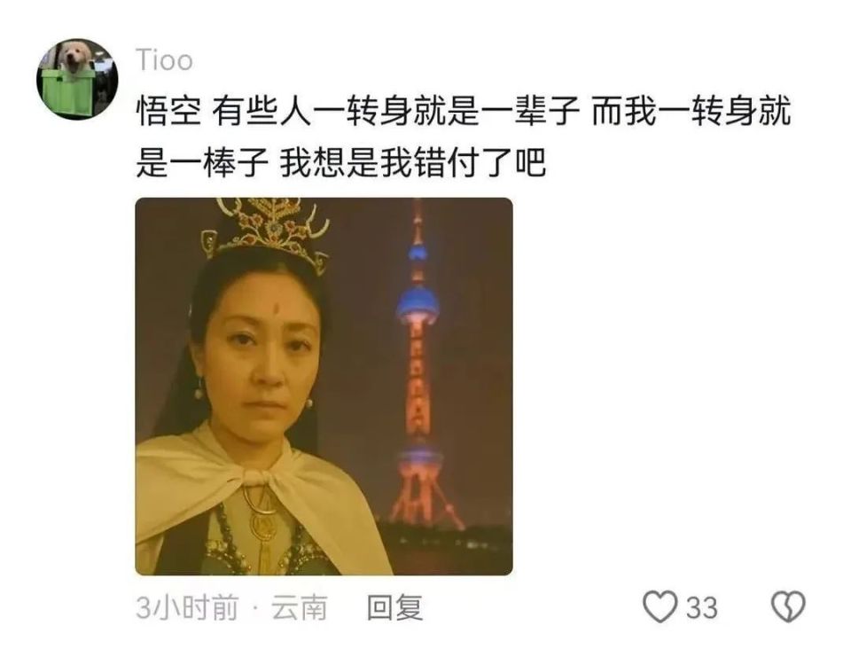This screenshot has width=851, height=649.
Task: Reply using the 回复 button
Action: (x=394, y=607)
